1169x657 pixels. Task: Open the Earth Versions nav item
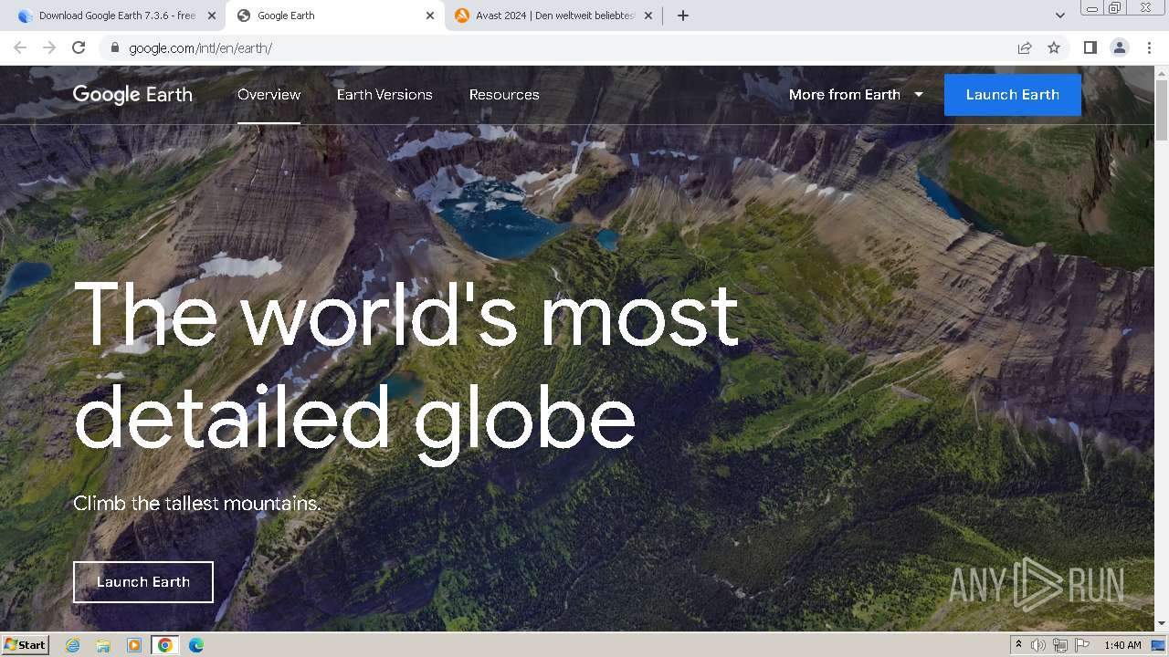pos(384,95)
